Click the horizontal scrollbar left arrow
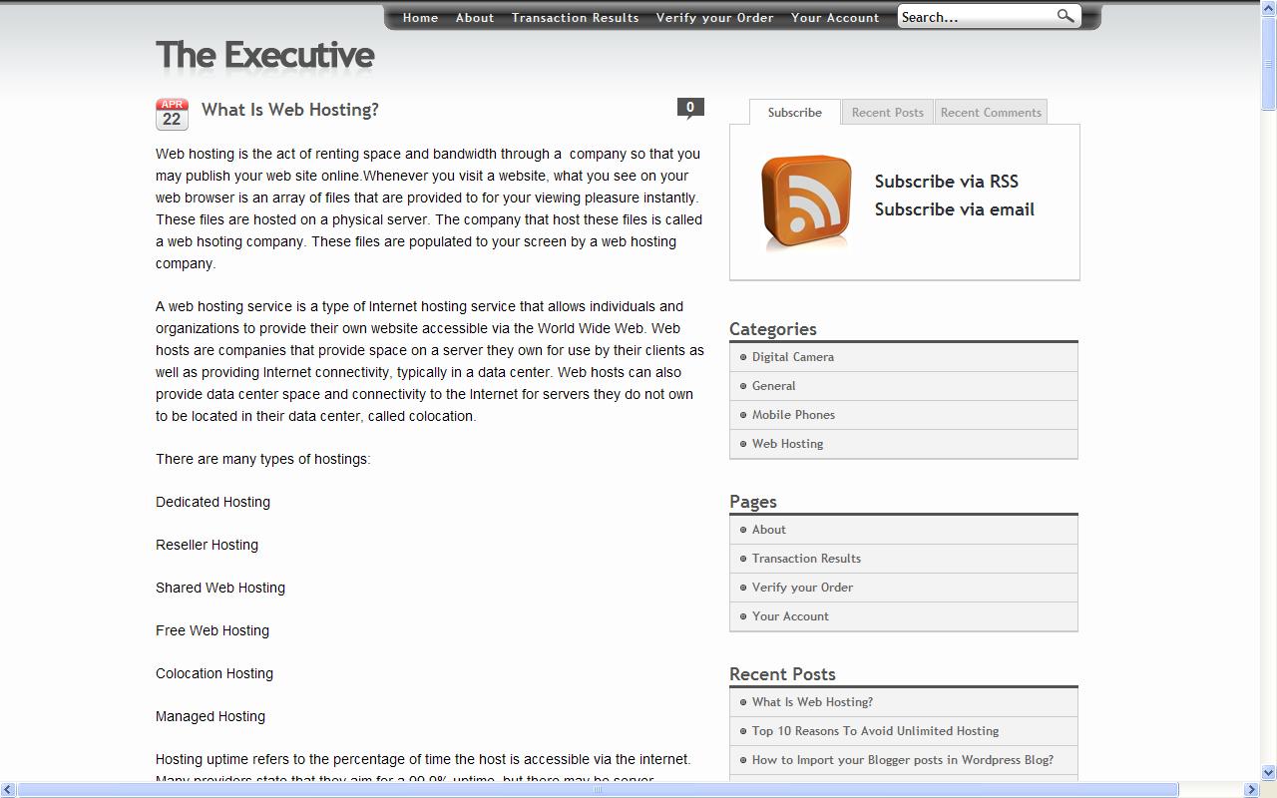The height and width of the screenshot is (798, 1277). click(8, 790)
